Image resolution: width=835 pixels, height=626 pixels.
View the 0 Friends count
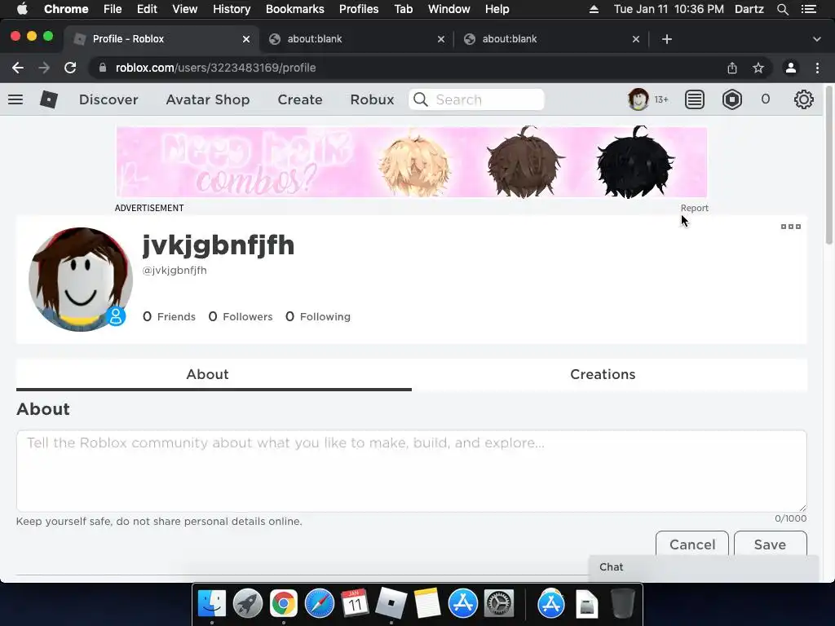(169, 317)
